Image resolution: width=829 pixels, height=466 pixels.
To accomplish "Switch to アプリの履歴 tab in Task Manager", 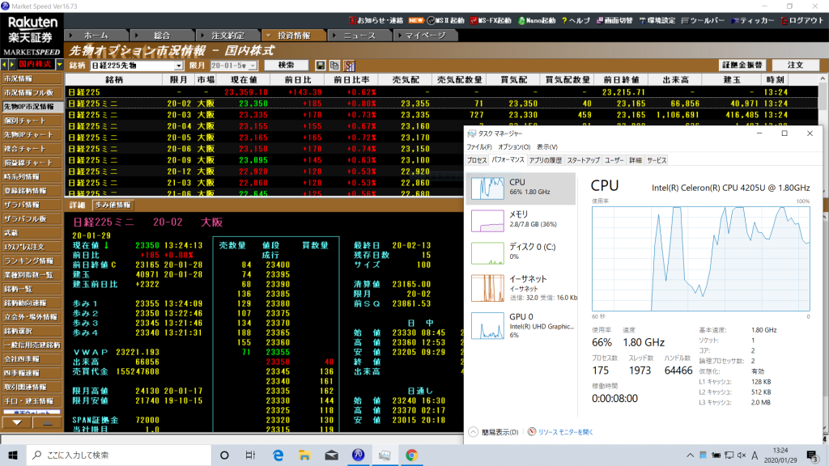I will (545, 160).
